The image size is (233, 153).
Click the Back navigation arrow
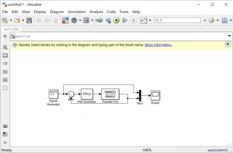click(39, 20)
